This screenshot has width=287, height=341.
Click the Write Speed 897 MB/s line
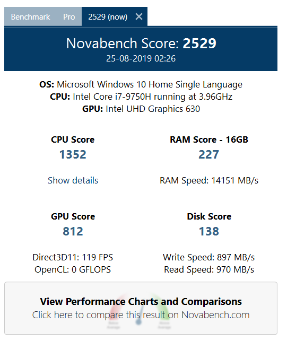coord(208,257)
